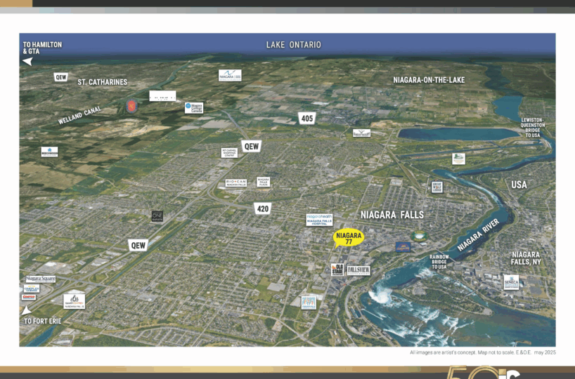
Task: Click the red crest emblem near Welland Canal
Action: (131, 106)
